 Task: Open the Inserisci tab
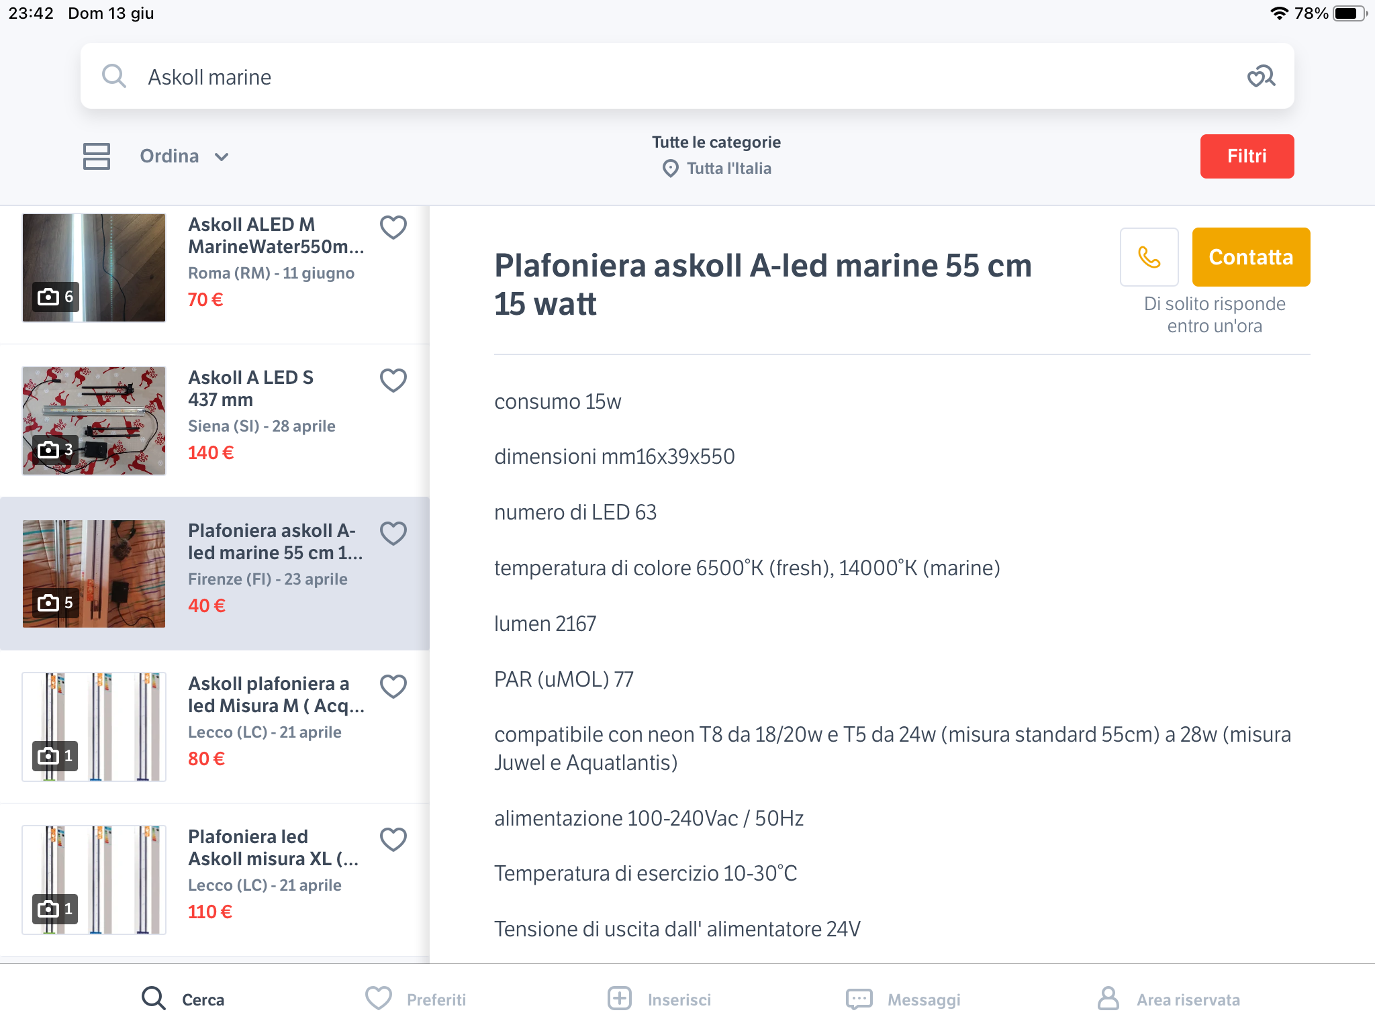point(659,999)
